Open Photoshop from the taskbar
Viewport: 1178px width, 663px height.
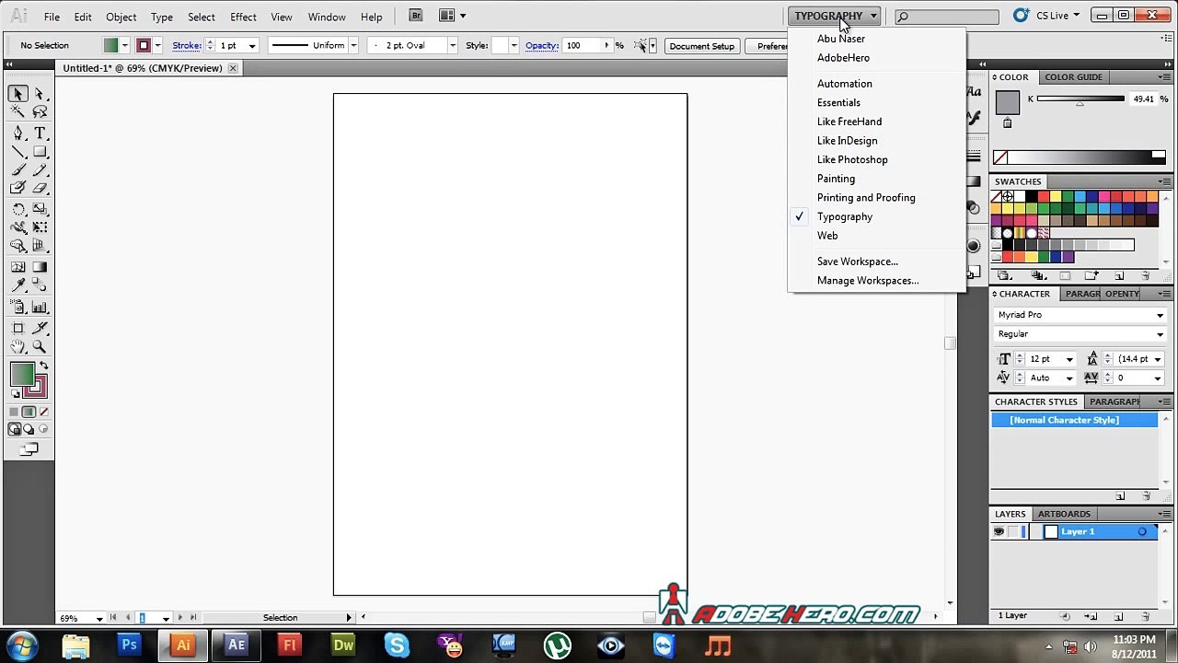pyautogui.click(x=129, y=646)
